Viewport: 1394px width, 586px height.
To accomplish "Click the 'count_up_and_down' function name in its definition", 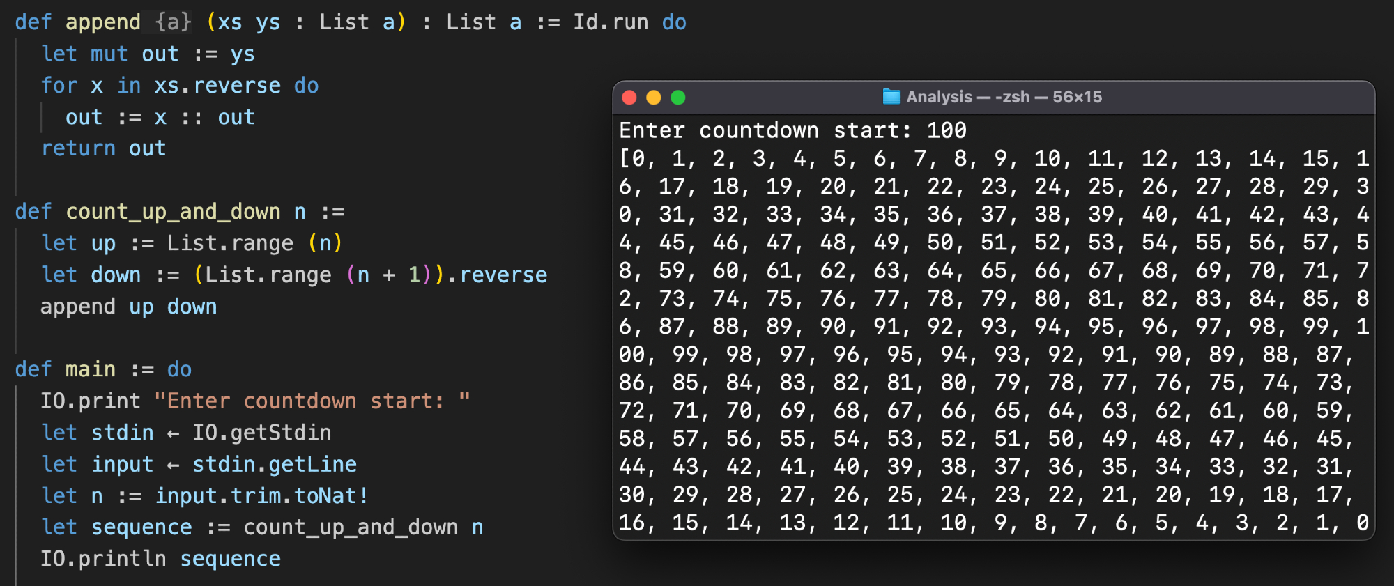I will [173, 212].
